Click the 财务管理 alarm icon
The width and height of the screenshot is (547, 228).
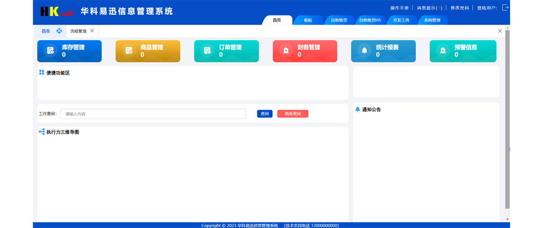[285, 51]
